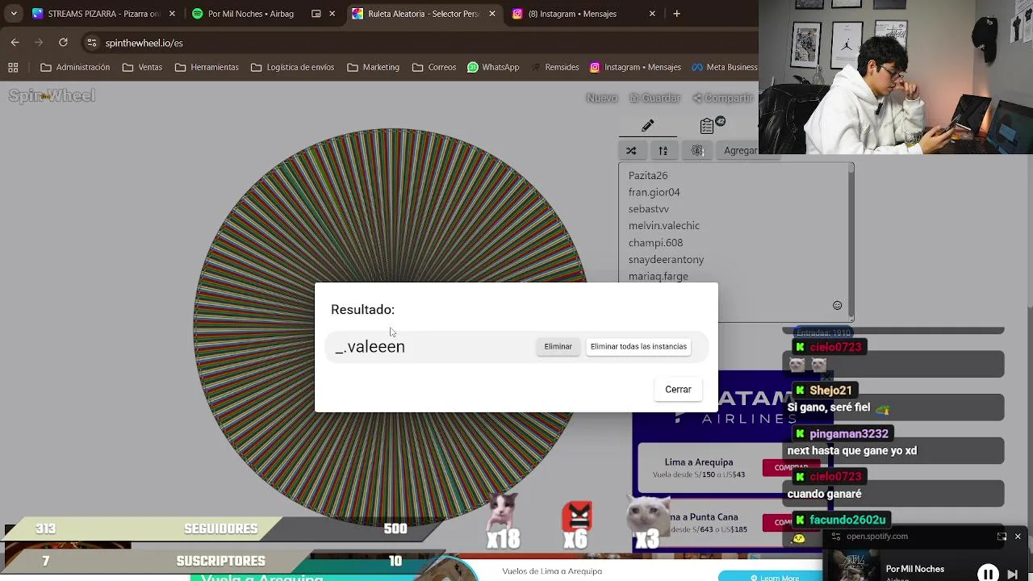Select the pencil edit entries tab
1033x581 pixels.
click(647, 126)
